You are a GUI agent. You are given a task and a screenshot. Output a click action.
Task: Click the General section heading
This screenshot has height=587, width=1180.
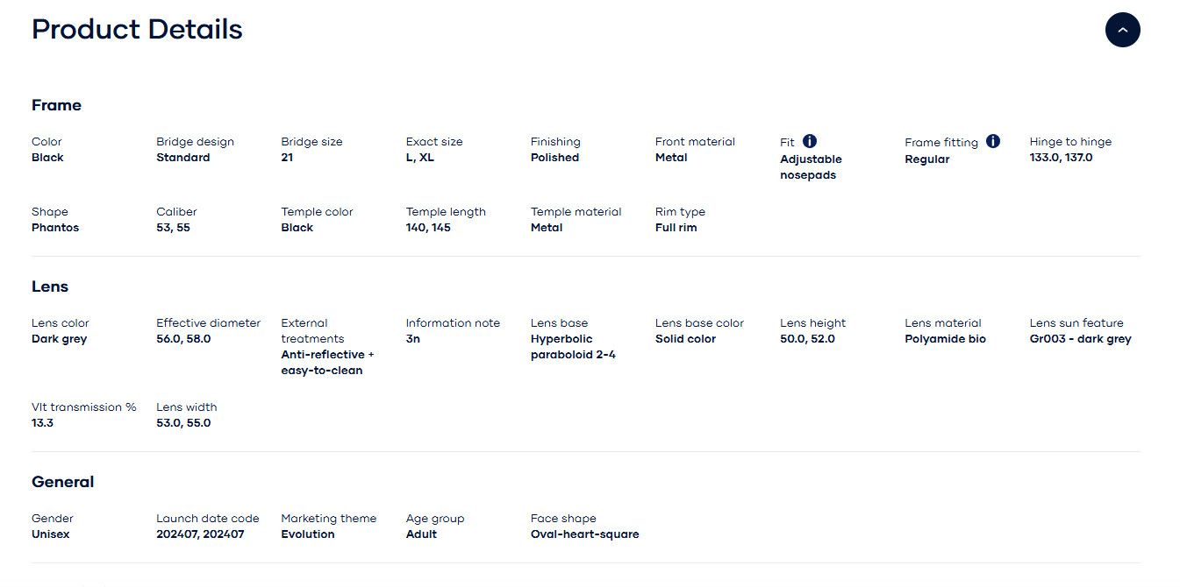pyautogui.click(x=62, y=482)
